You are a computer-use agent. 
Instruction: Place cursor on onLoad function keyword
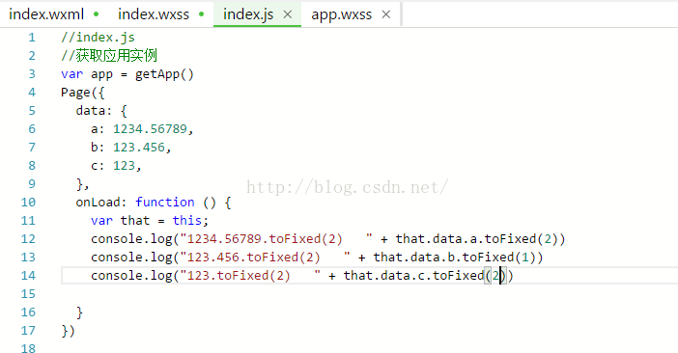pyautogui.click(x=165, y=202)
